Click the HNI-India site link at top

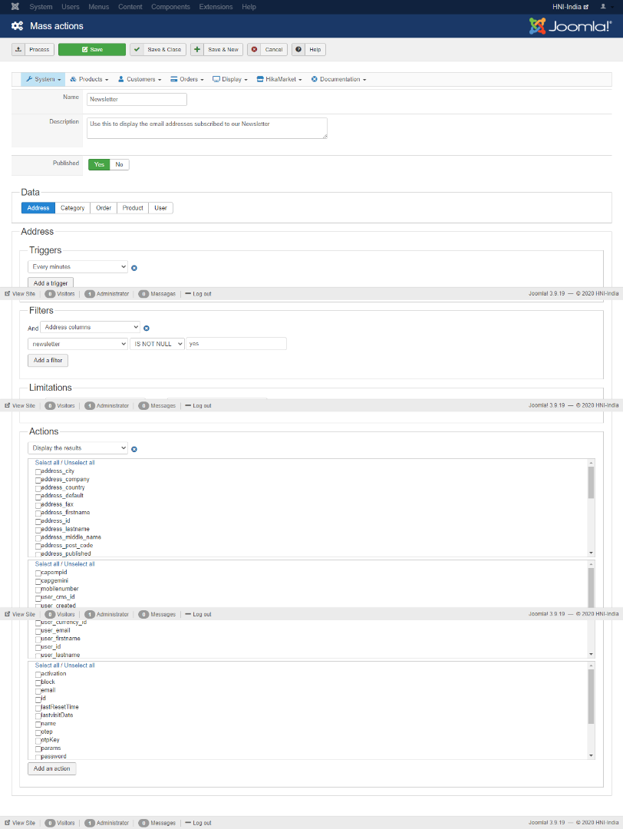pos(570,7)
